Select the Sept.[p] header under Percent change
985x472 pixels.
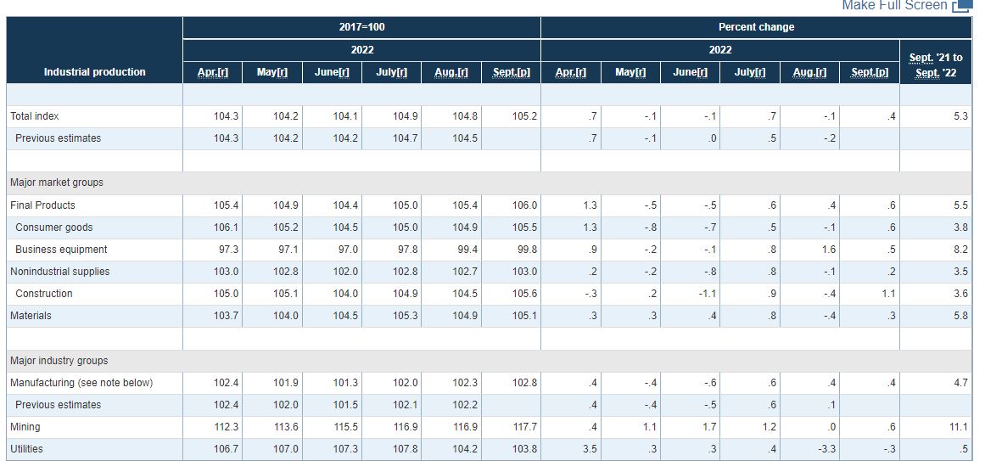point(870,72)
